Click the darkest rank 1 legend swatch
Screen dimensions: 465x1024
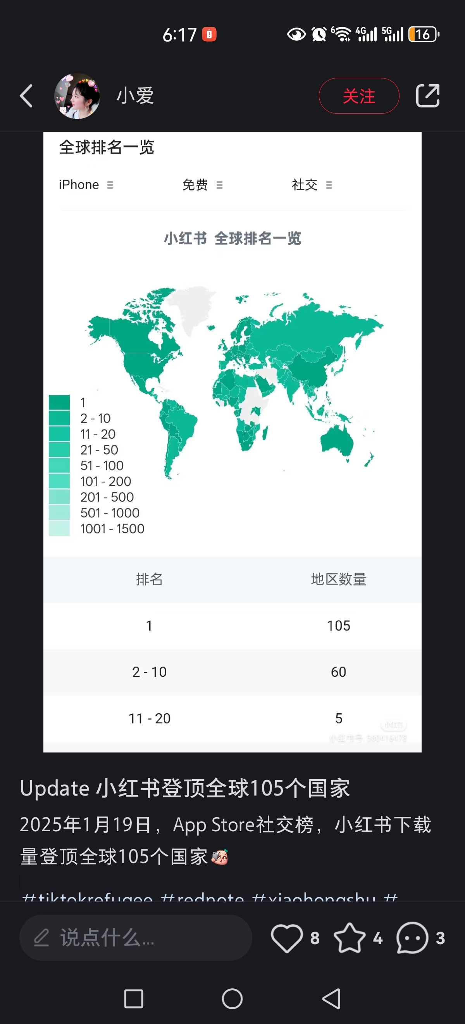pos(59,402)
